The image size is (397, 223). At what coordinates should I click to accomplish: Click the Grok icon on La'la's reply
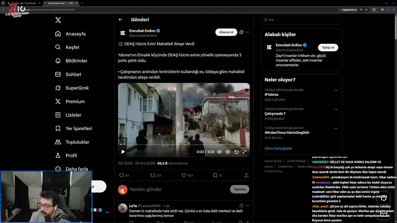pyautogui.click(x=241, y=206)
